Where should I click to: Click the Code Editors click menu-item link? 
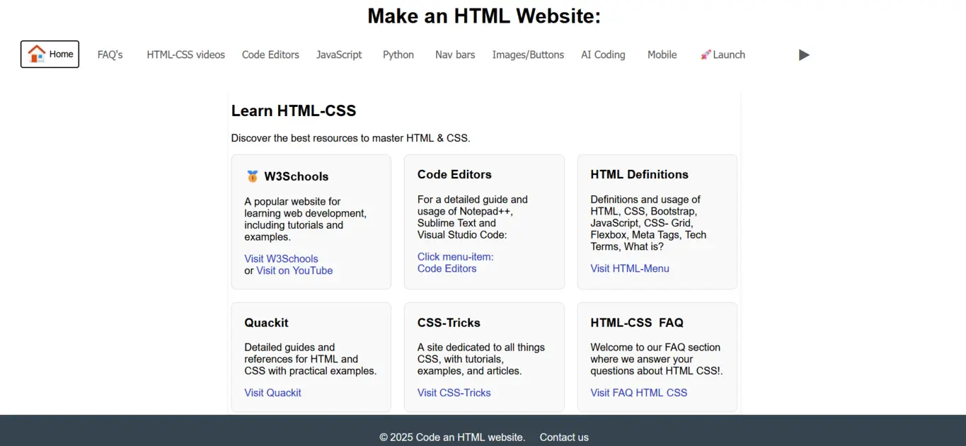pos(455,263)
